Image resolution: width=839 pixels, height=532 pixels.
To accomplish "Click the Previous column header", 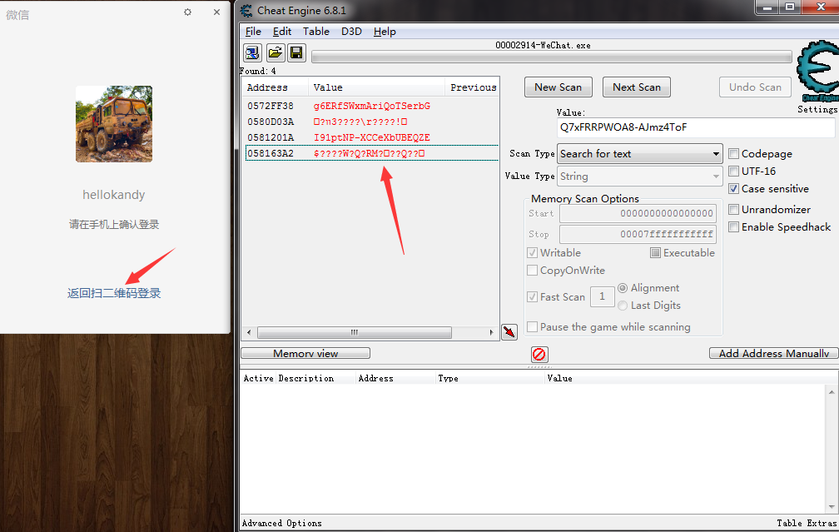I will (473, 87).
